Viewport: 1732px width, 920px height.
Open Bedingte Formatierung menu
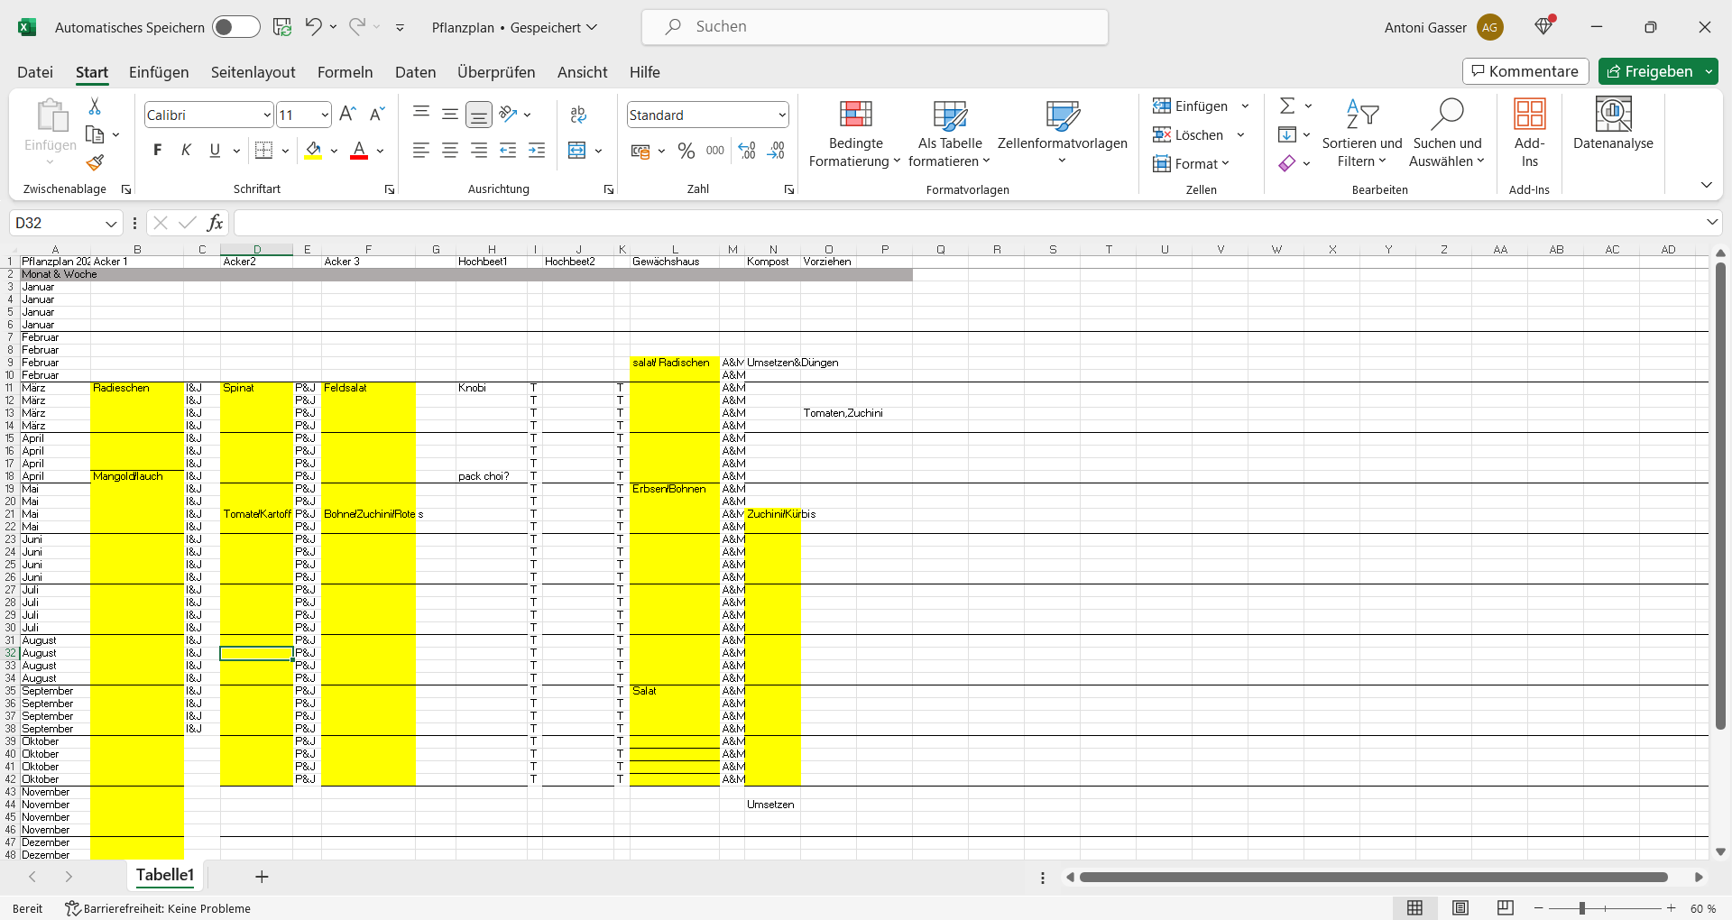855,133
